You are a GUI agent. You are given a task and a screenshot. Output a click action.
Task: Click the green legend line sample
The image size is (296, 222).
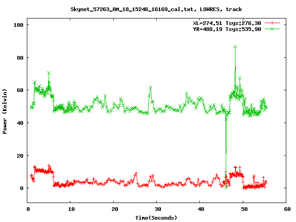coord(272,29)
